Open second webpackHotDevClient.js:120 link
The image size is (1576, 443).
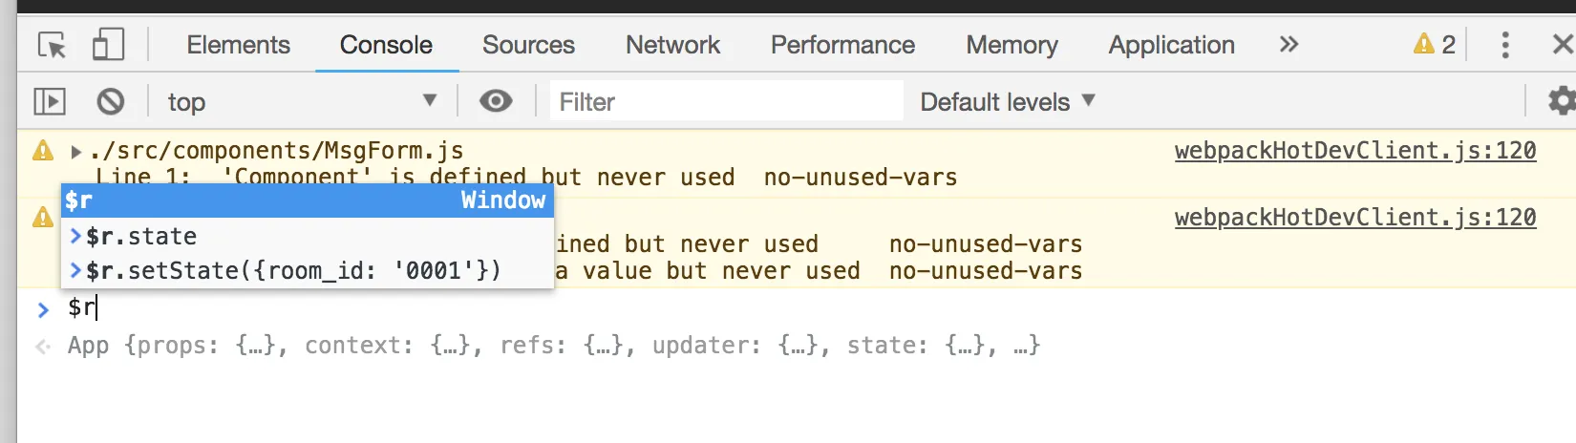click(x=1355, y=218)
